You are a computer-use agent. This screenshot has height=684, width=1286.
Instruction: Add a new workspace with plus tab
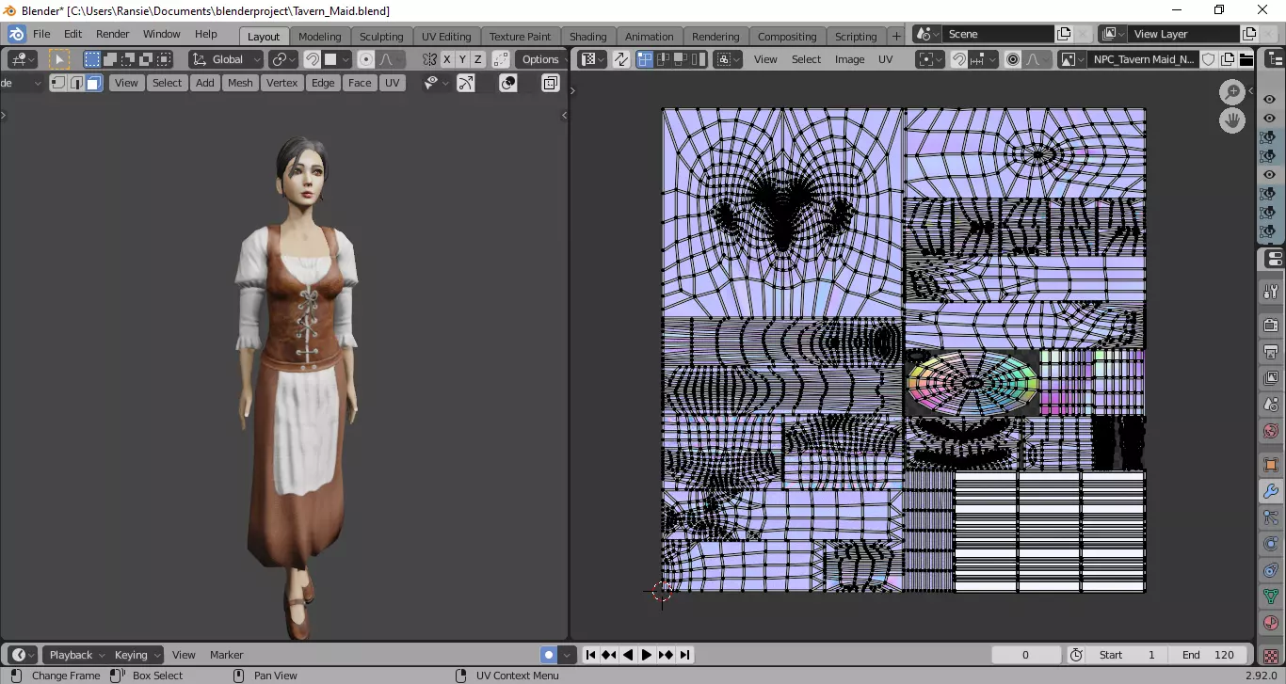tap(896, 36)
